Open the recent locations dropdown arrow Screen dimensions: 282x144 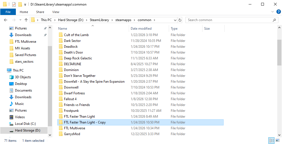pyautogui.click(x=20, y=20)
